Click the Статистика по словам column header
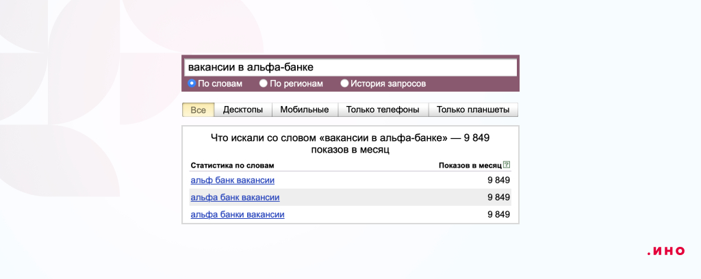701x279 pixels. (x=231, y=165)
